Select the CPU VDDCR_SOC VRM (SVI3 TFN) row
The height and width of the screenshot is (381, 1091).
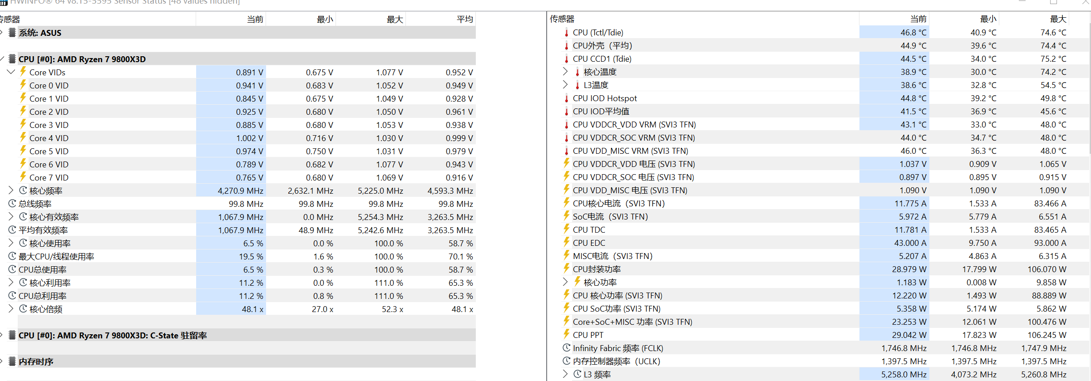[818, 137]
